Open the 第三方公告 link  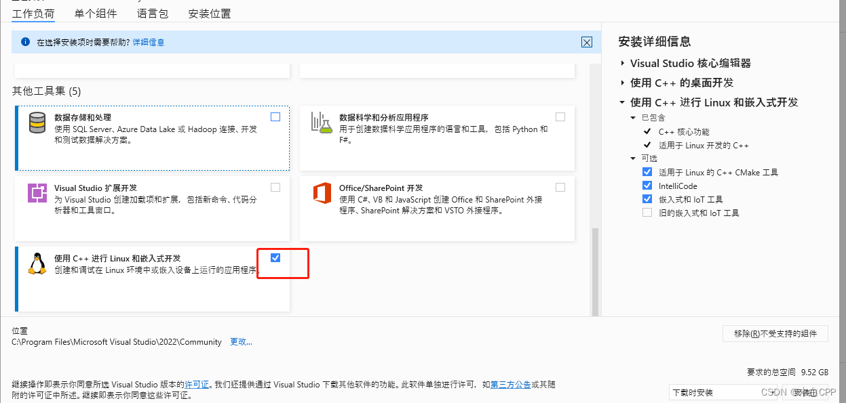click(x=511, y=384)
